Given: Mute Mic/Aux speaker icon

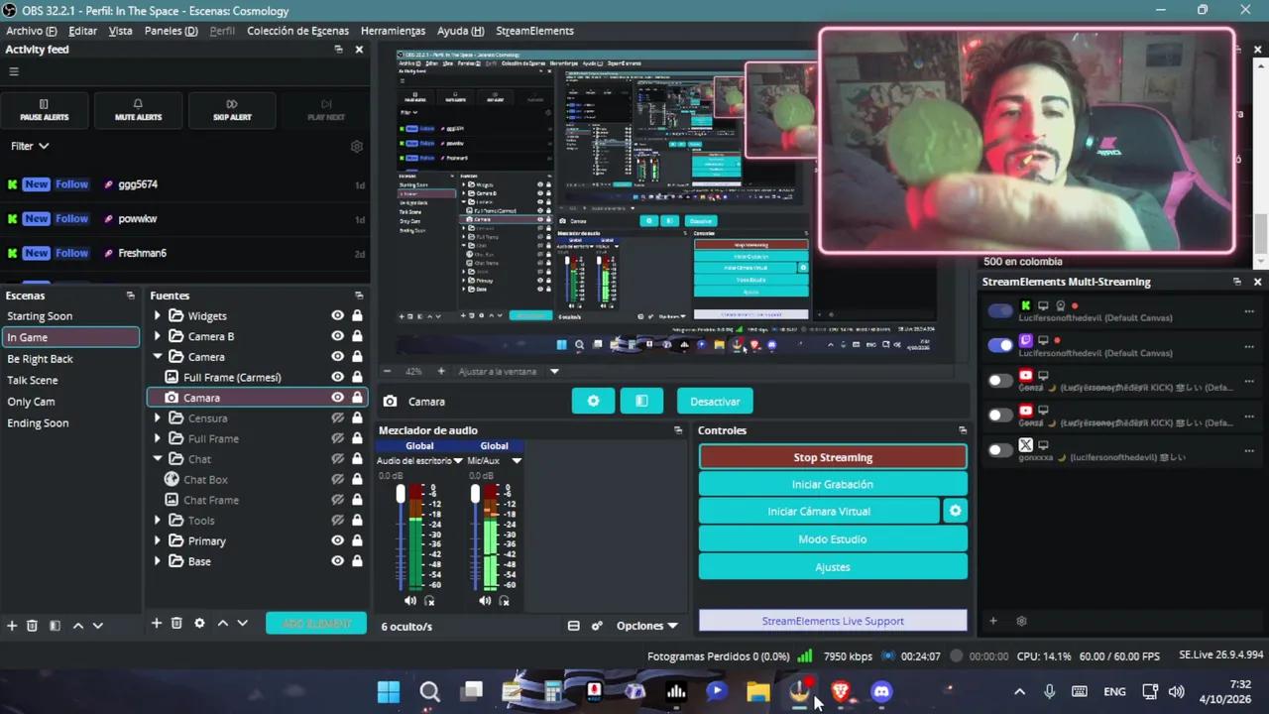Looking at the screenshot, I should [485, 601].
